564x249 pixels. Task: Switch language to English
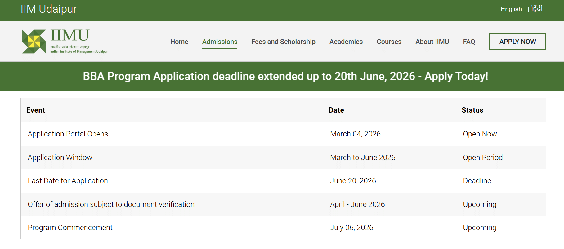click(511, 9)
